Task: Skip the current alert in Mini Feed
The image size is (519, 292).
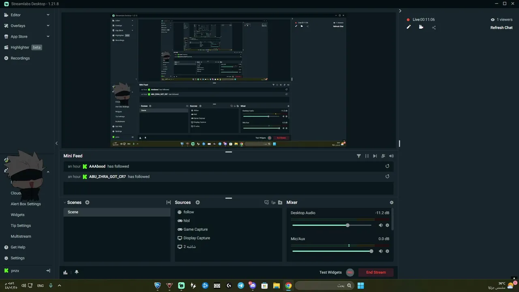Action: click(375, 156)
